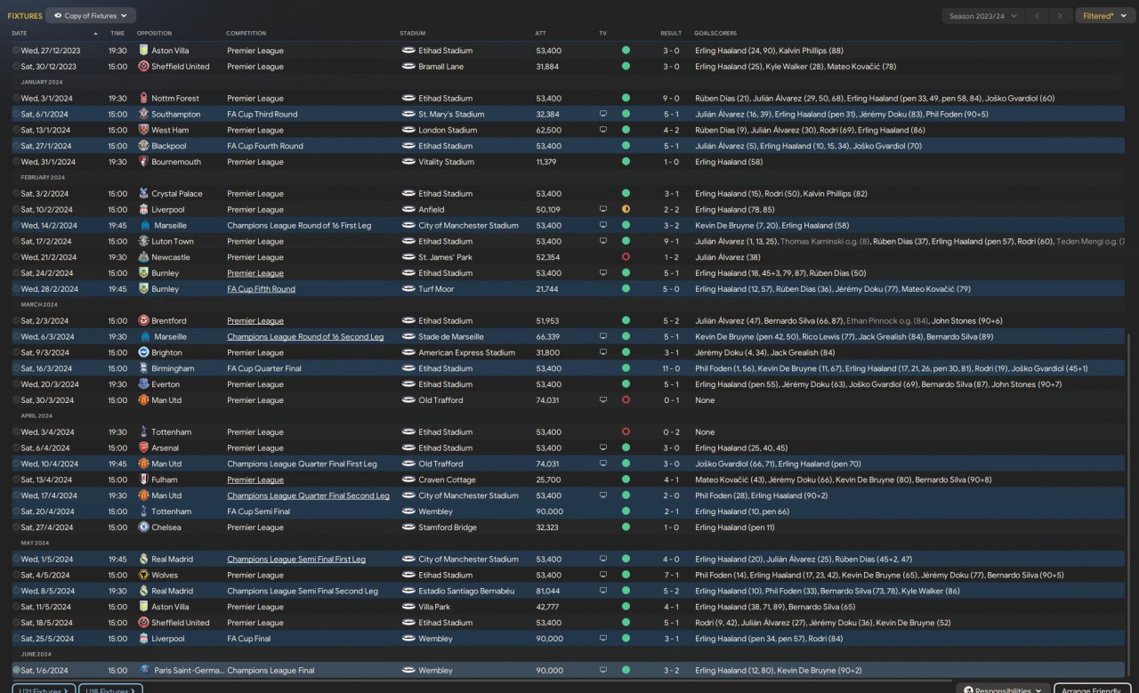The width and height of the screenshot is (1139, 693).
Task: Sort by the Stadium column header
Action: pyautogui.click(x=412, y=34)
